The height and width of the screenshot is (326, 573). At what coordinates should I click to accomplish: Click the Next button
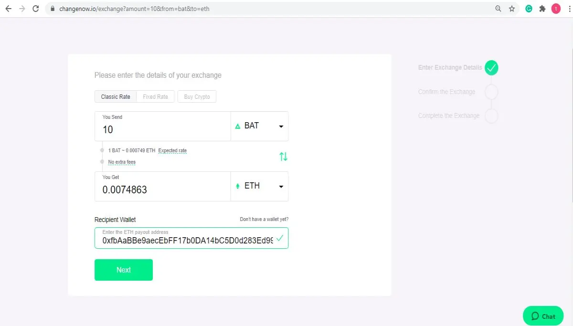[124, 270]
